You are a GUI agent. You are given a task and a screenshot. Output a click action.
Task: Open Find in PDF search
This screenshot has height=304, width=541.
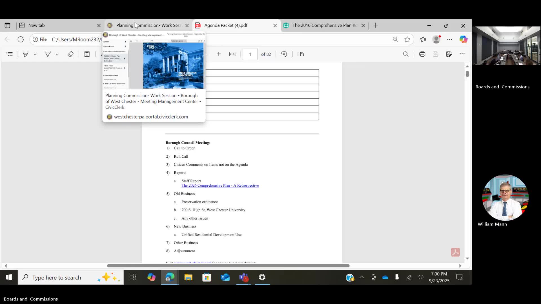(406, 54)
